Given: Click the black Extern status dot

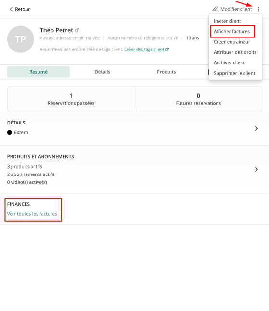Looking at the screenshot, I should click(9, 132).
